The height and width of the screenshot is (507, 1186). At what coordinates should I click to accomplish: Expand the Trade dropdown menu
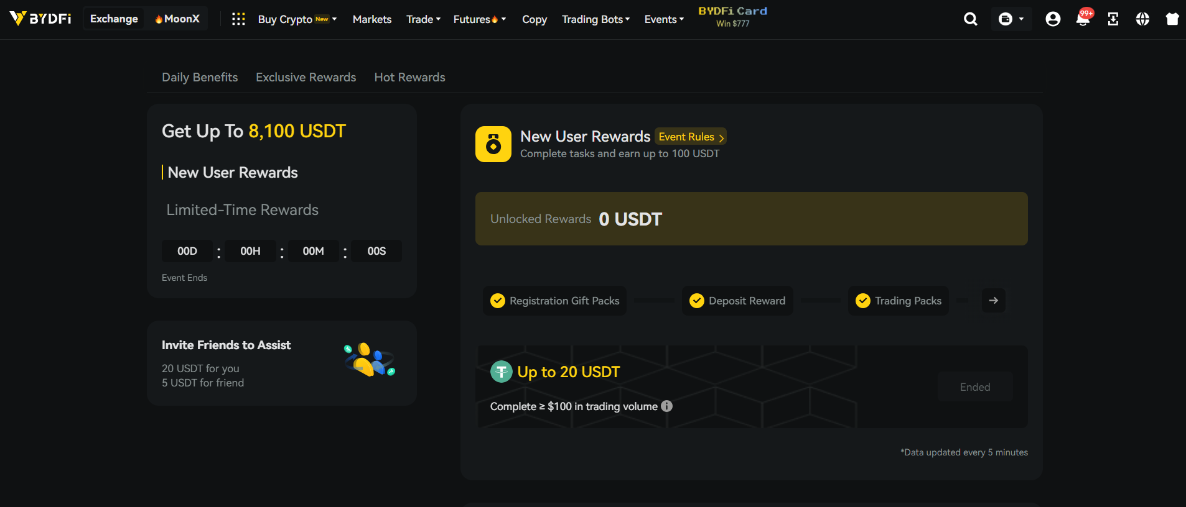423,19
